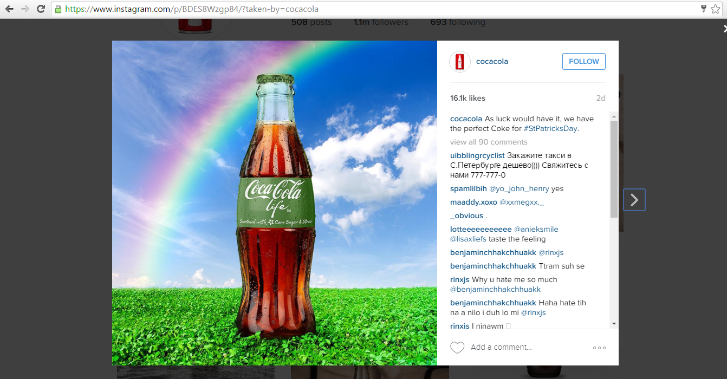Open post options with three-dot icon
Image resolution: width=727 pixels, height=379 pixels.
(599, 348)
